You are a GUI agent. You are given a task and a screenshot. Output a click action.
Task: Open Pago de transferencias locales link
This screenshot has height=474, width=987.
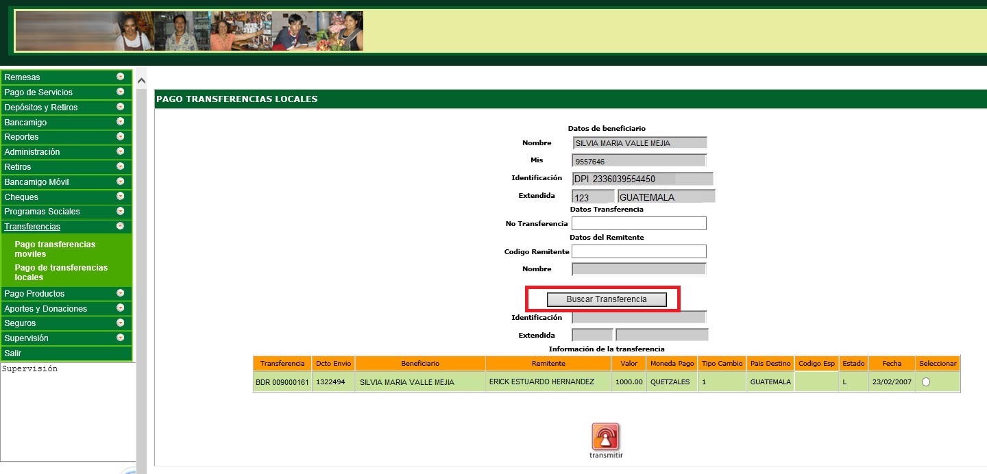[61, 272]
